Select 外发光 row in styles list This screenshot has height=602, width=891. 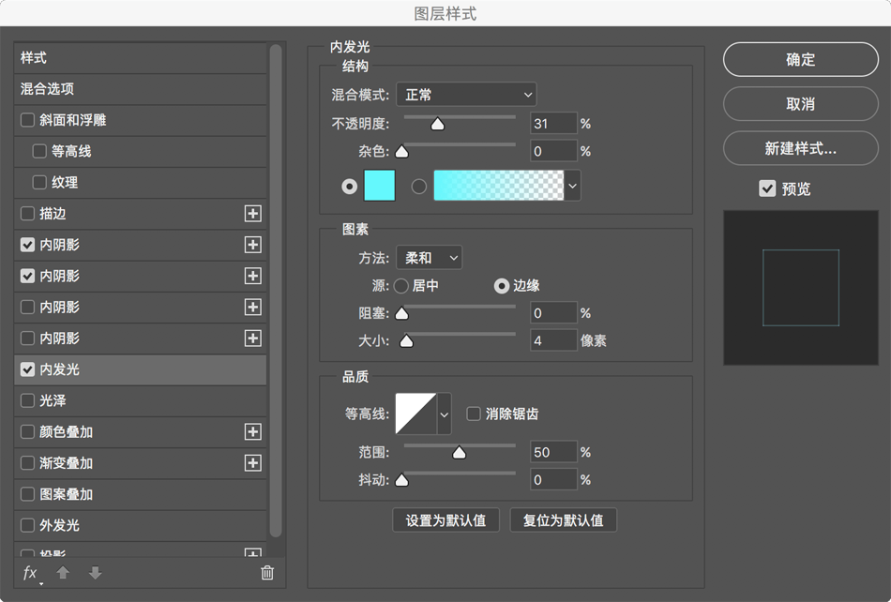pyautogui.click(x=140, y=525)
